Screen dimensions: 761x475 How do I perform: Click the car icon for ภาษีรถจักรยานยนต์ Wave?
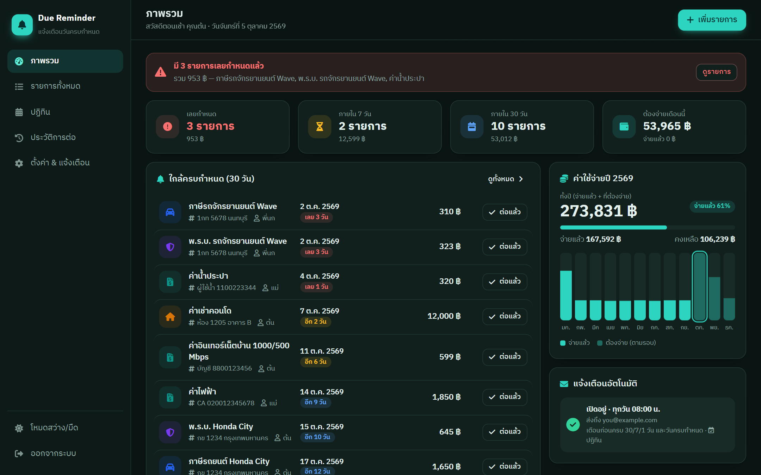170,212
